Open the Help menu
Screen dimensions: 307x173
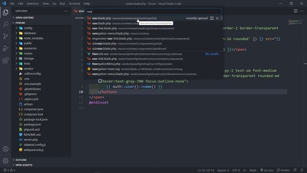(x=86, y=3)
